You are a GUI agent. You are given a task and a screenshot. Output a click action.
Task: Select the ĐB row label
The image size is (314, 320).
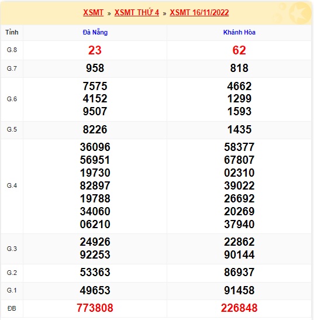click(12, 308)
